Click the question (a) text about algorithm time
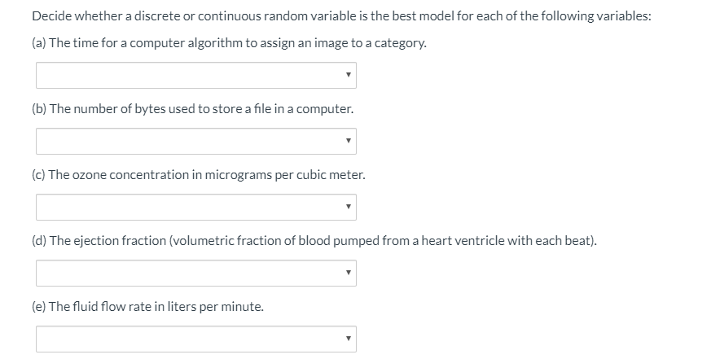 click(229, 42)
